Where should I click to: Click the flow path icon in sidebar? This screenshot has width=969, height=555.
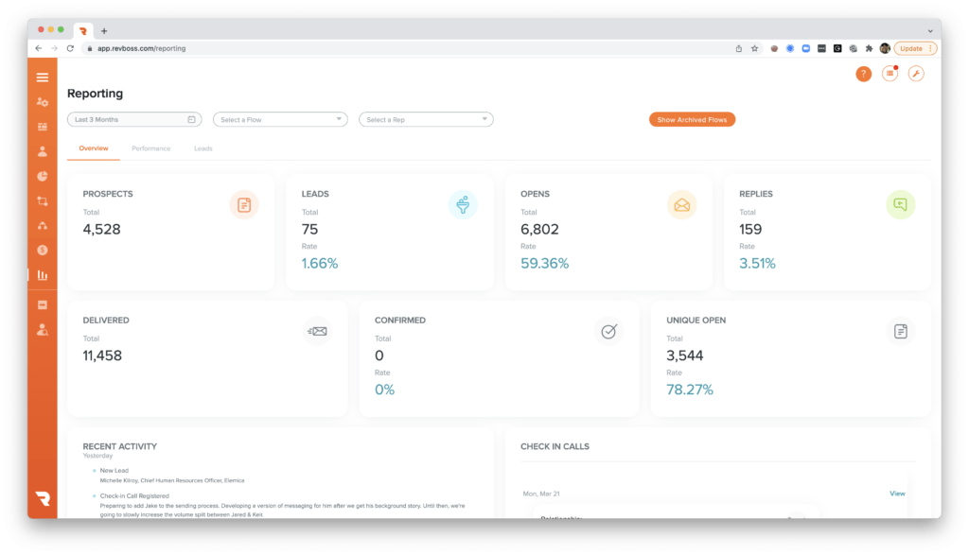pyautogui.click(x=42, y=201)
